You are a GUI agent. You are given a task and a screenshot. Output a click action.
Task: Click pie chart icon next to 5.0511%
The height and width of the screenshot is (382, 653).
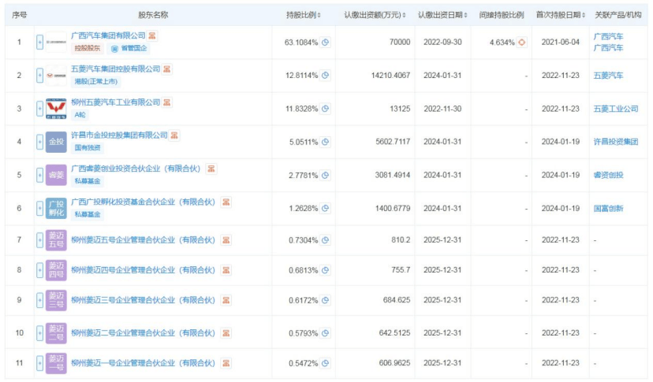326,142
